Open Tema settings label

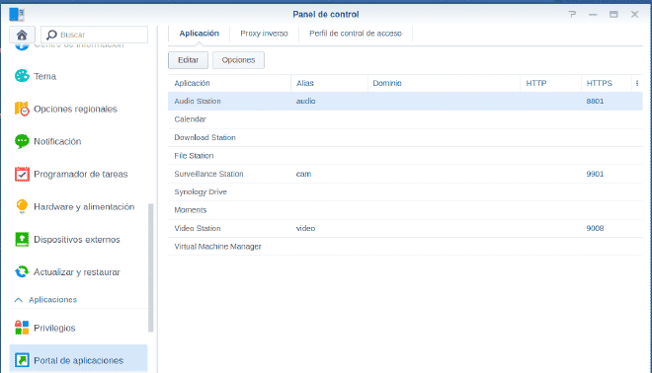click(x=44, y=76)
